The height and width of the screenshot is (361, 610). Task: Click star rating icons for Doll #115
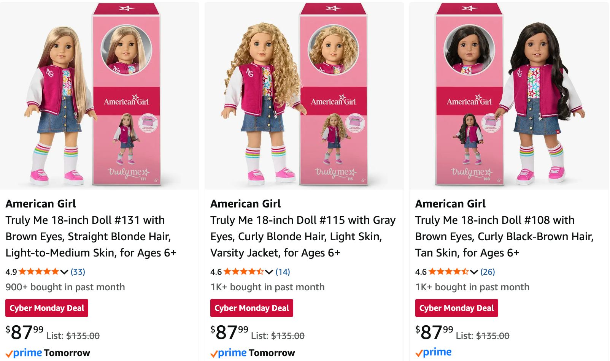(244, 272)
